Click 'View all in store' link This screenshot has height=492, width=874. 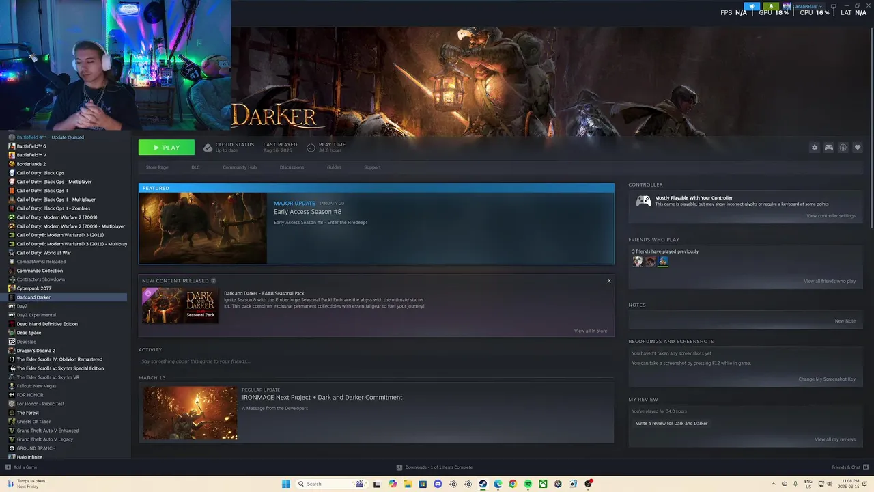point(591,331)
